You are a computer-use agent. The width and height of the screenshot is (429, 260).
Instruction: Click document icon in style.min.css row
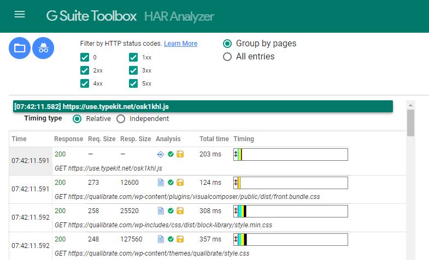[161, 211]
